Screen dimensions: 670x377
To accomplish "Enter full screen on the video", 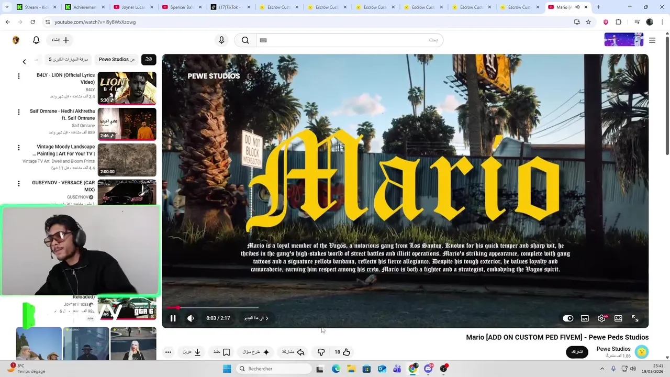I will coord(635,318).
